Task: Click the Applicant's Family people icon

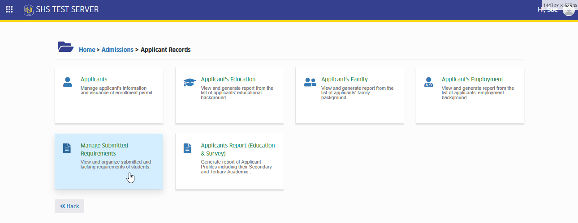Action: pyautogui.click(x=310, y=82)
